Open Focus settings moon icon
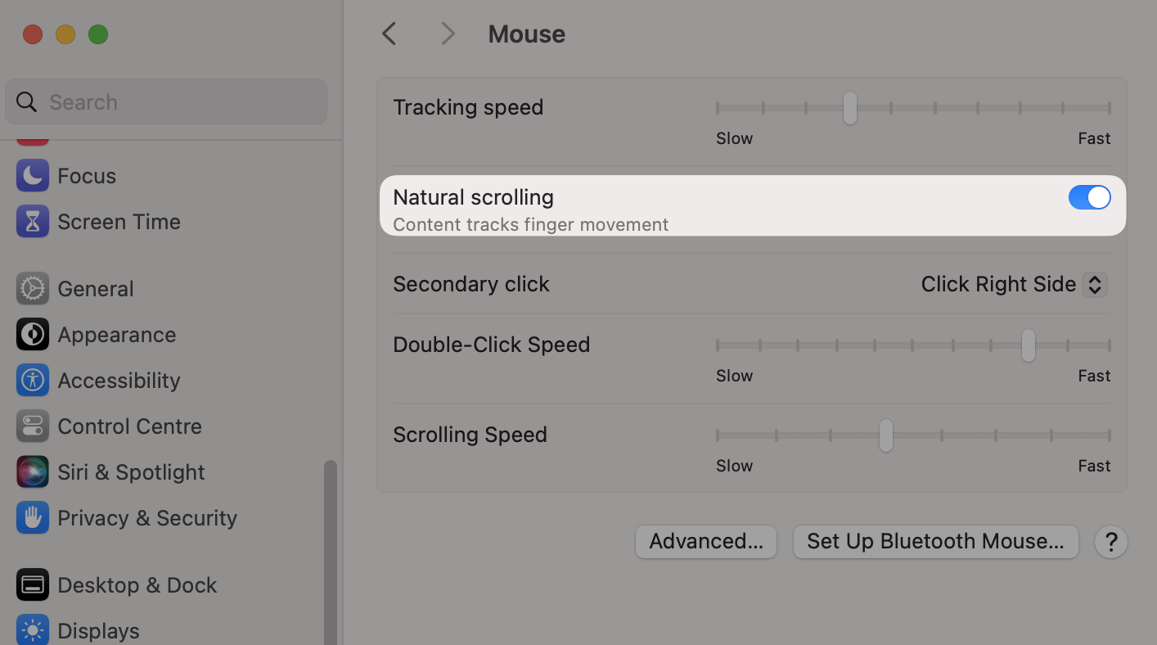This screenshot has height=645, width=1157. click(x=32, y=175)
